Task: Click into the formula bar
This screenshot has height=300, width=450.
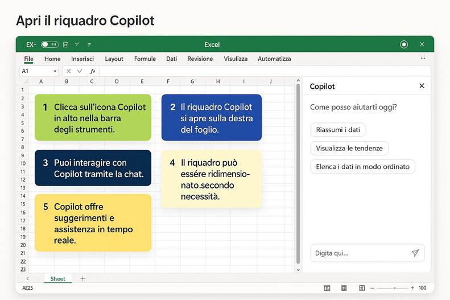Action: click(x=265, y=71)
